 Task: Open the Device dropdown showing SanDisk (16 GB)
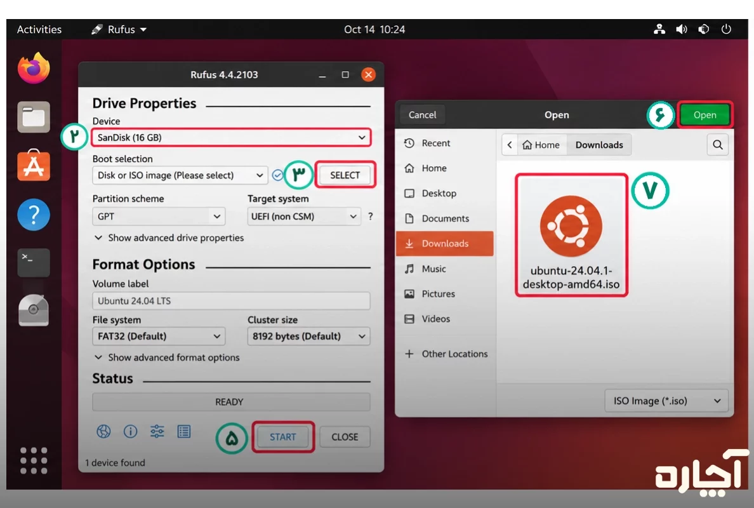231,138
